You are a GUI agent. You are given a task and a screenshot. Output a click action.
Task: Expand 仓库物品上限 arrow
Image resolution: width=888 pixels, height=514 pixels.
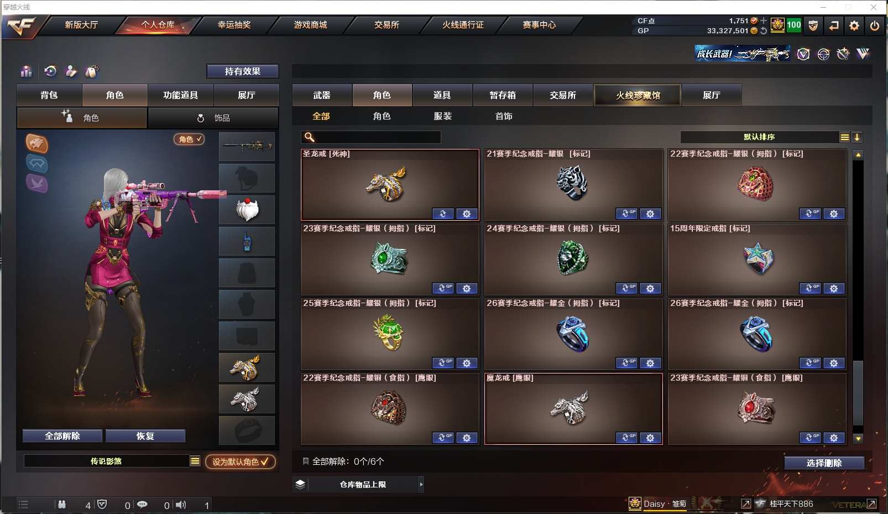[x=421, y=485]
